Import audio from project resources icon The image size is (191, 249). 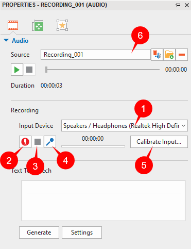pyautogui.click(x=157, y=55)
